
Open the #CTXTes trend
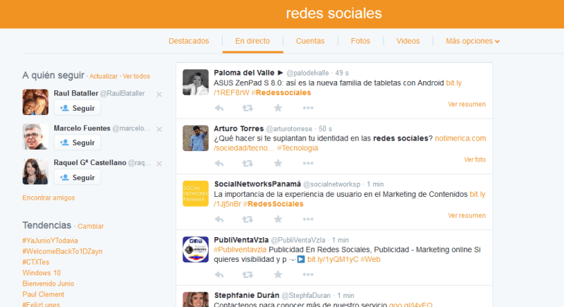pos(36,262)
